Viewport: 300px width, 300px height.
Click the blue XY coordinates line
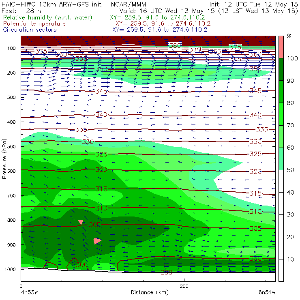(160, 30)
